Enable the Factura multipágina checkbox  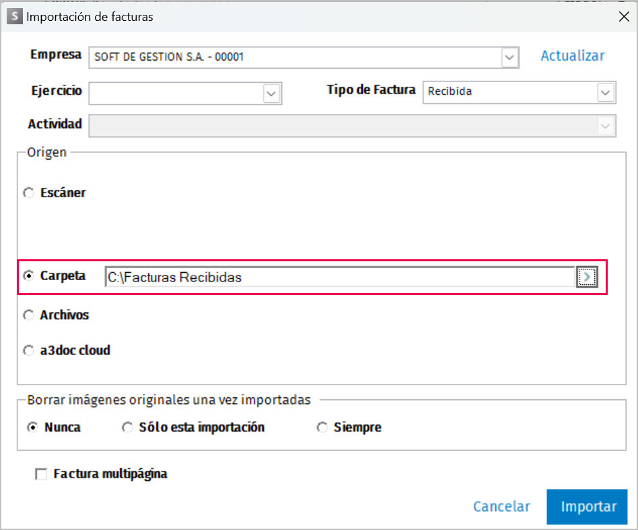[x=40, y=474]
